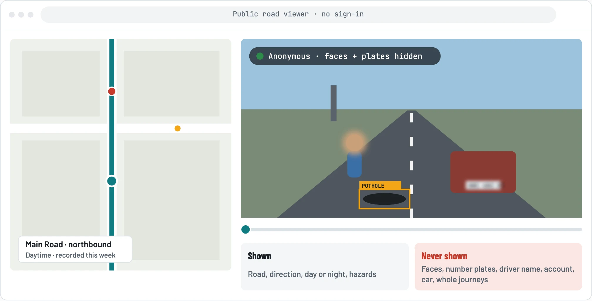Select the orange hazard dot on map
Image resolution: width=592 pixels, height=301 pixels.
[x=177, y=128]
